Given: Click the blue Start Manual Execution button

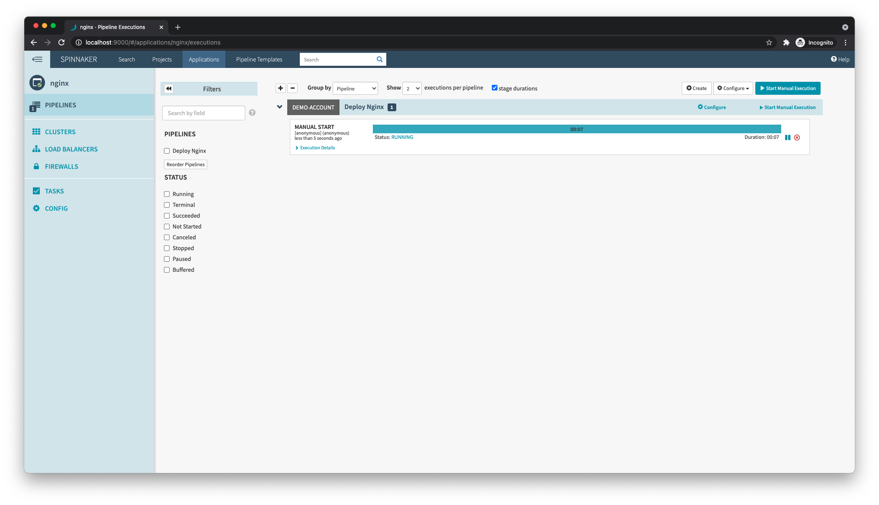Looking at the screenshot, I should [x=788, y=88].
